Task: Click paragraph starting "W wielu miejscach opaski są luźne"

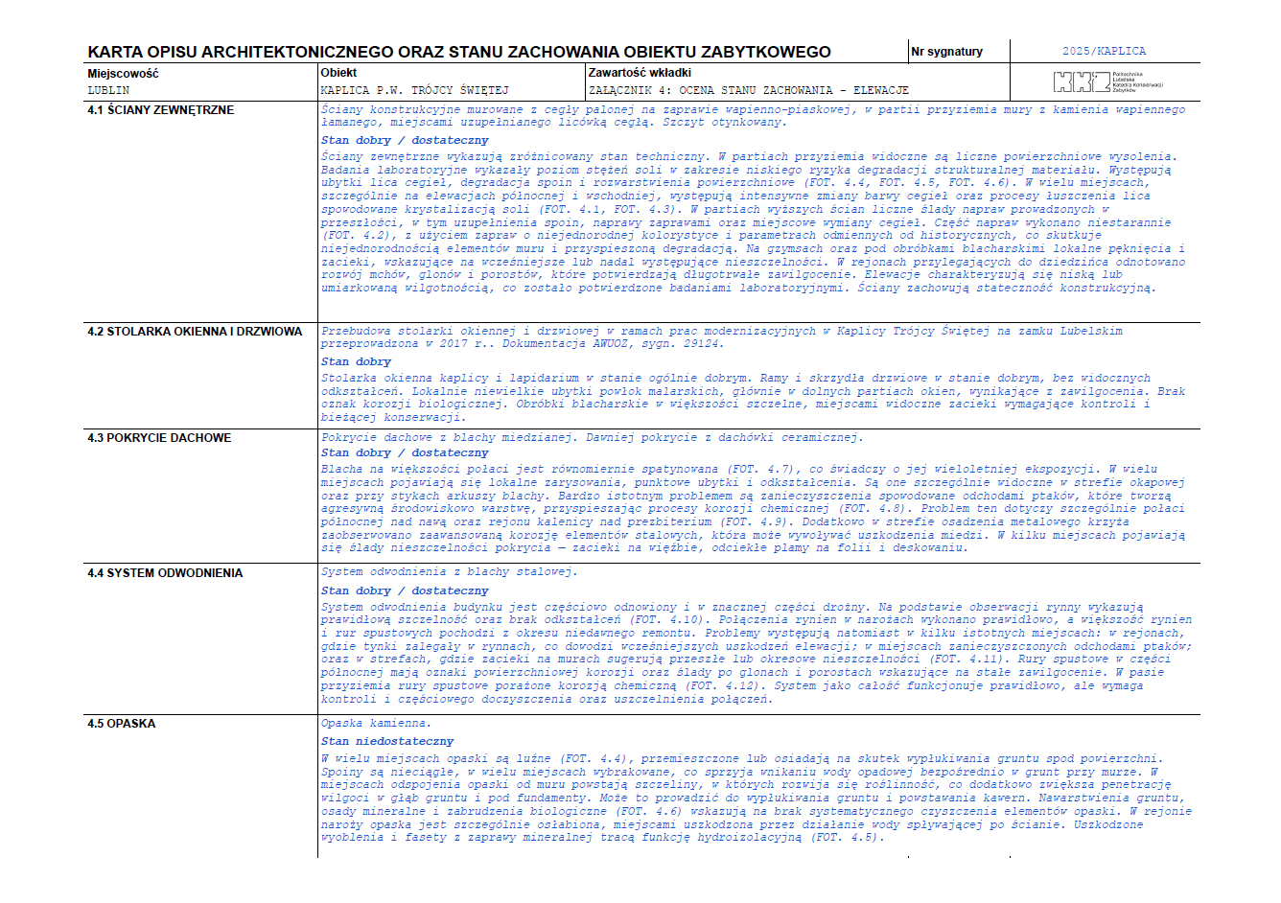Action: (x=757, y=799)
